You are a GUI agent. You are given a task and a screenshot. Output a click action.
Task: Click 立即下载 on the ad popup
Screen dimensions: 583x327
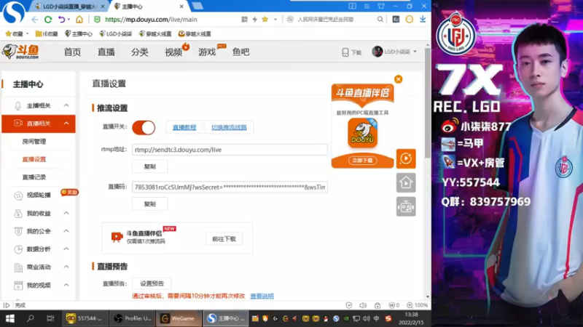tap(362, 161)
